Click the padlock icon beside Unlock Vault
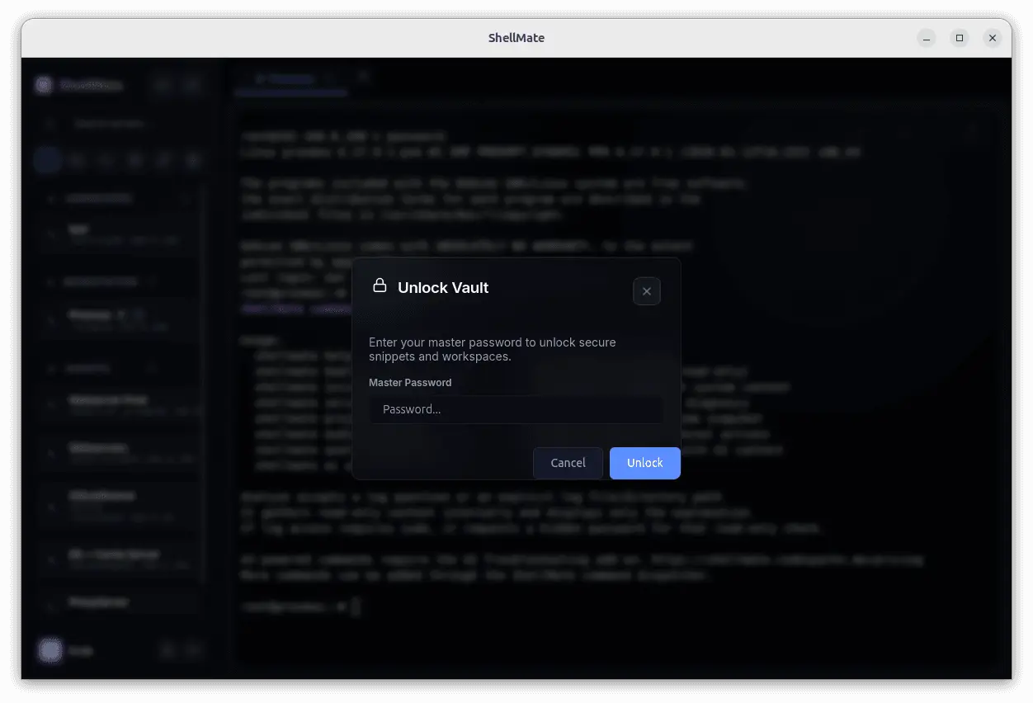This screenshot has width=1033, height=703. [x=380, y=285]
